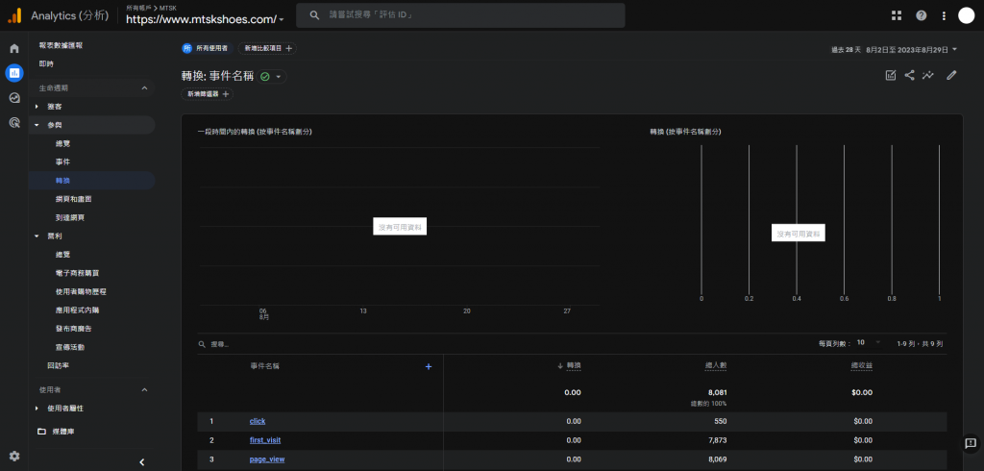This screenshot has height=471, width=984.
Task: Open 事件 under 參與
Action: point(62,162)
